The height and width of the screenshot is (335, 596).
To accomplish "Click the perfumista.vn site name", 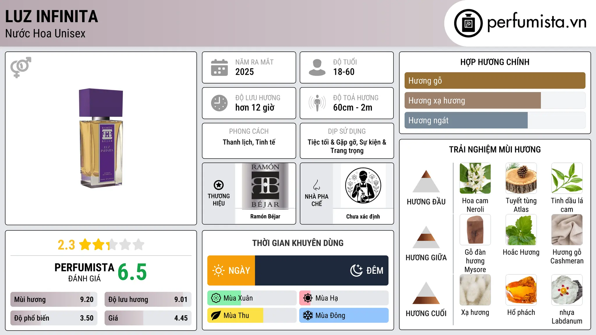I will pos(537,23).
